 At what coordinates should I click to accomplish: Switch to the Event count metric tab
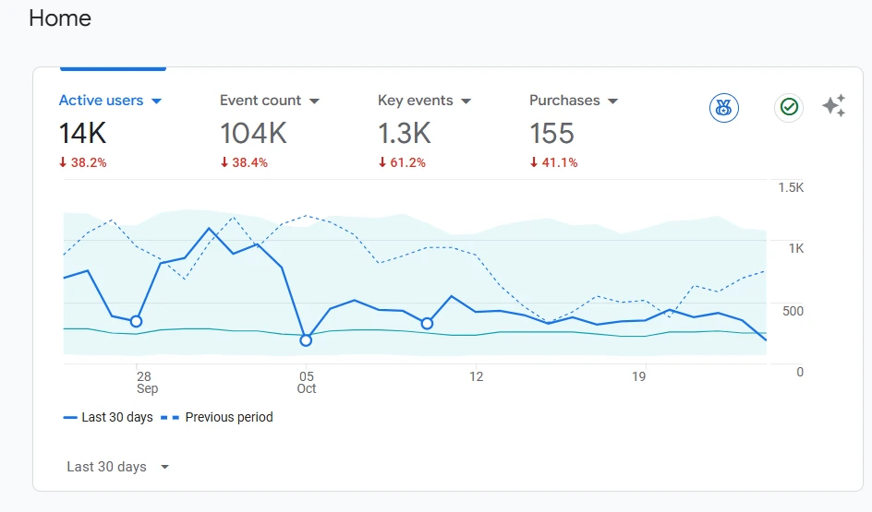260,101
